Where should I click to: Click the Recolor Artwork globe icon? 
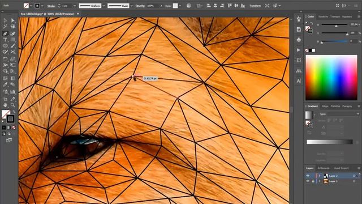click(x=189, y=6)
